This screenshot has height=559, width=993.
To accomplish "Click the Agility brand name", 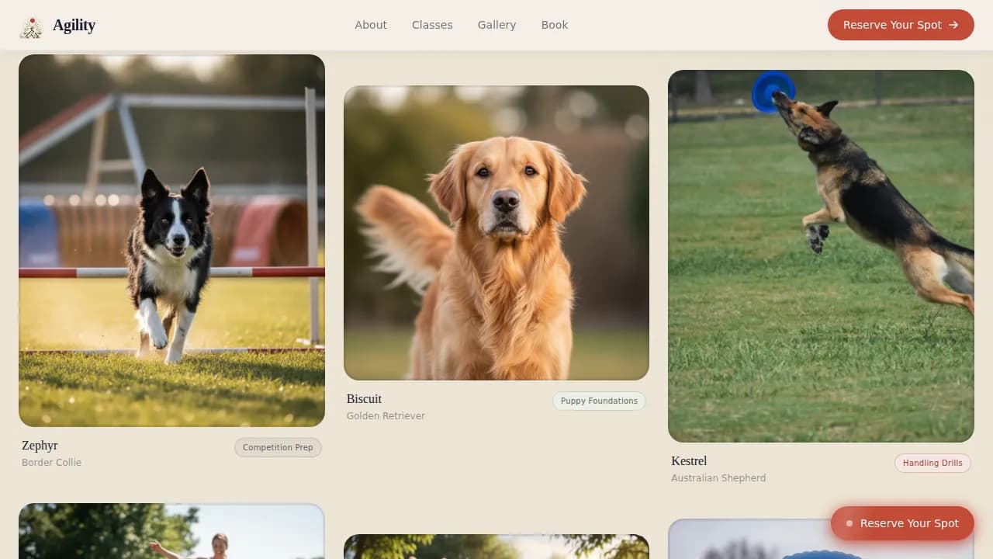I will tap(74, 26).
